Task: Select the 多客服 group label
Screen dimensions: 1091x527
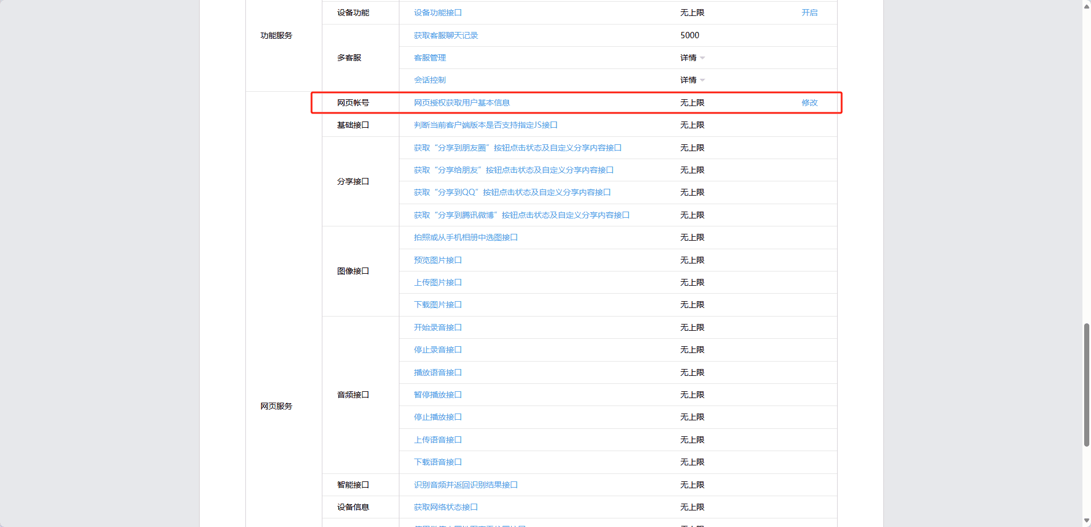Action: click(349, 58)
